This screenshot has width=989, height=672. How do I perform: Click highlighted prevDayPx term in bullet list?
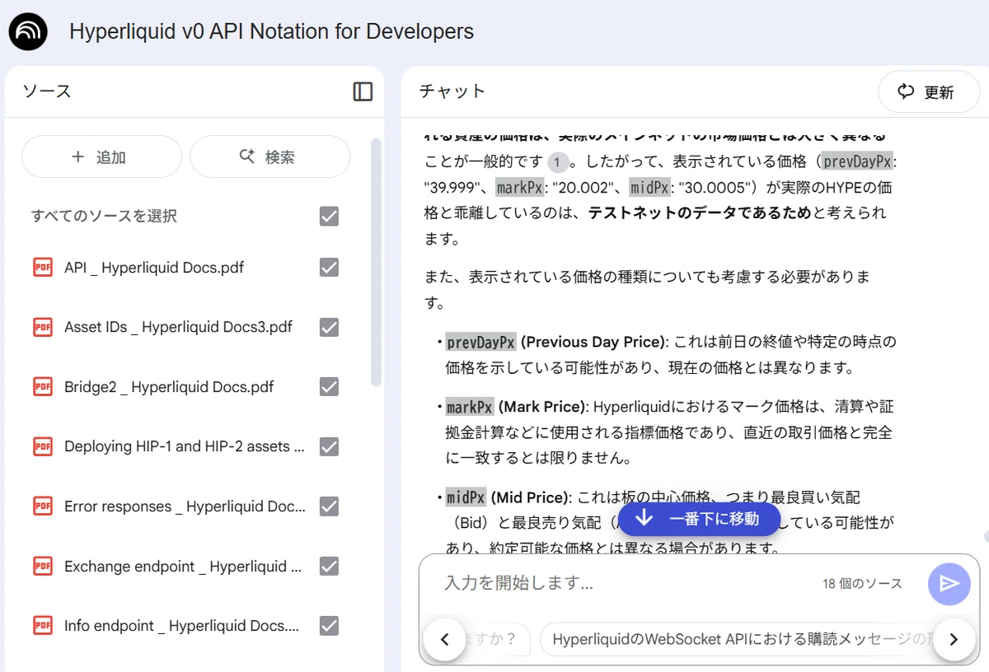point(480,342)
